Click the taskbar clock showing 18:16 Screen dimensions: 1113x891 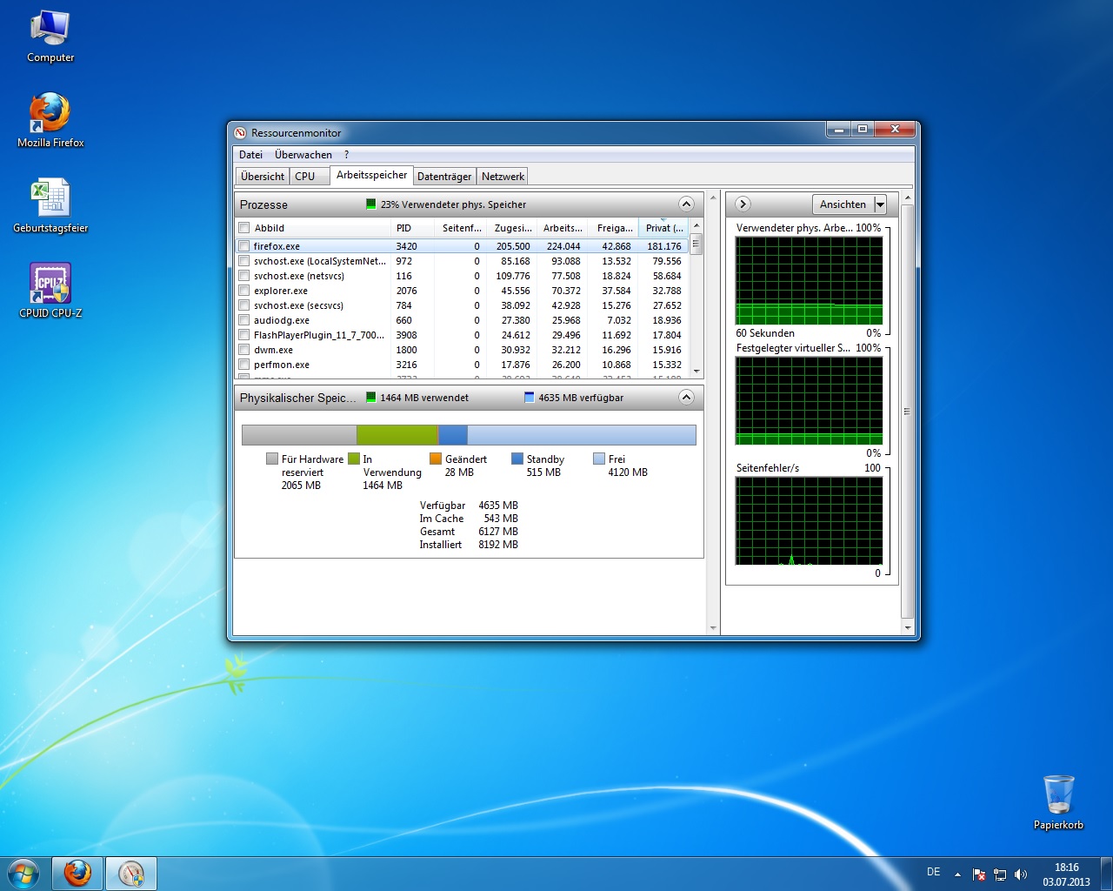(x=1066, y=874)
